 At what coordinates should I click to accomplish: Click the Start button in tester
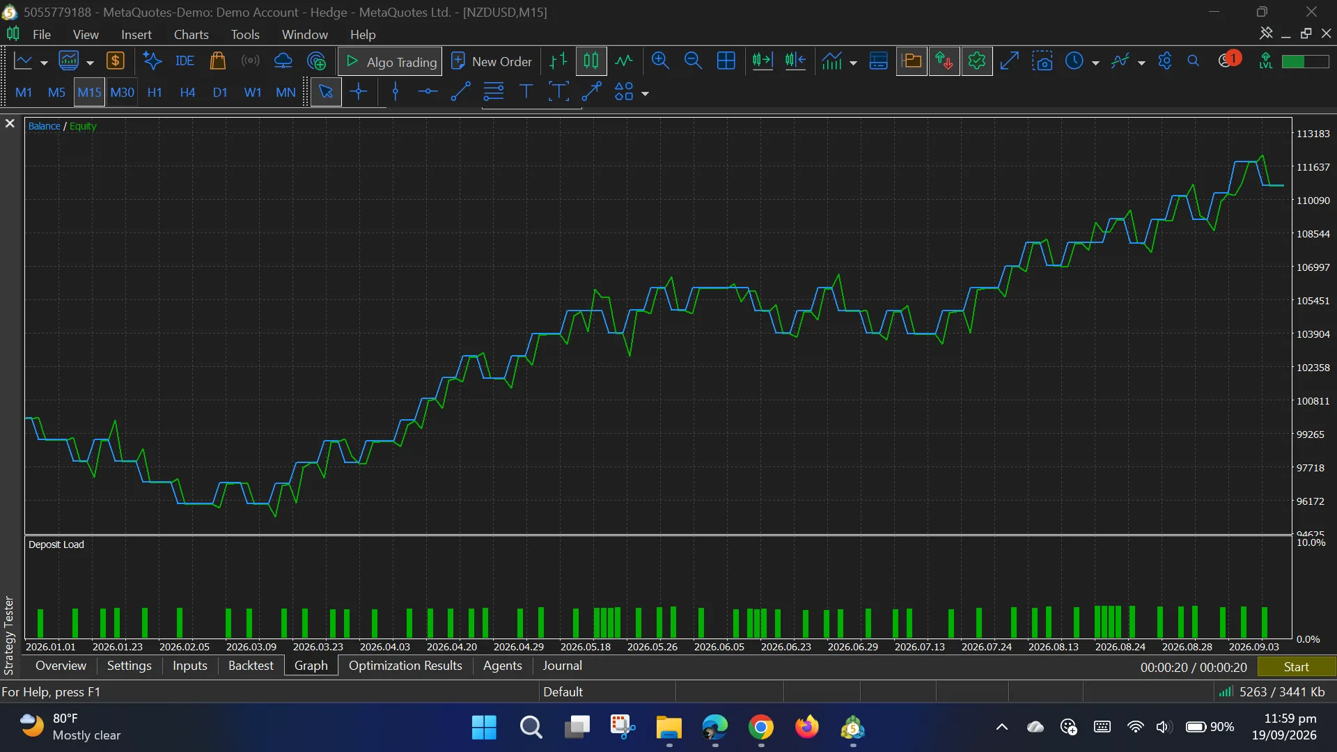(1297, 667)
